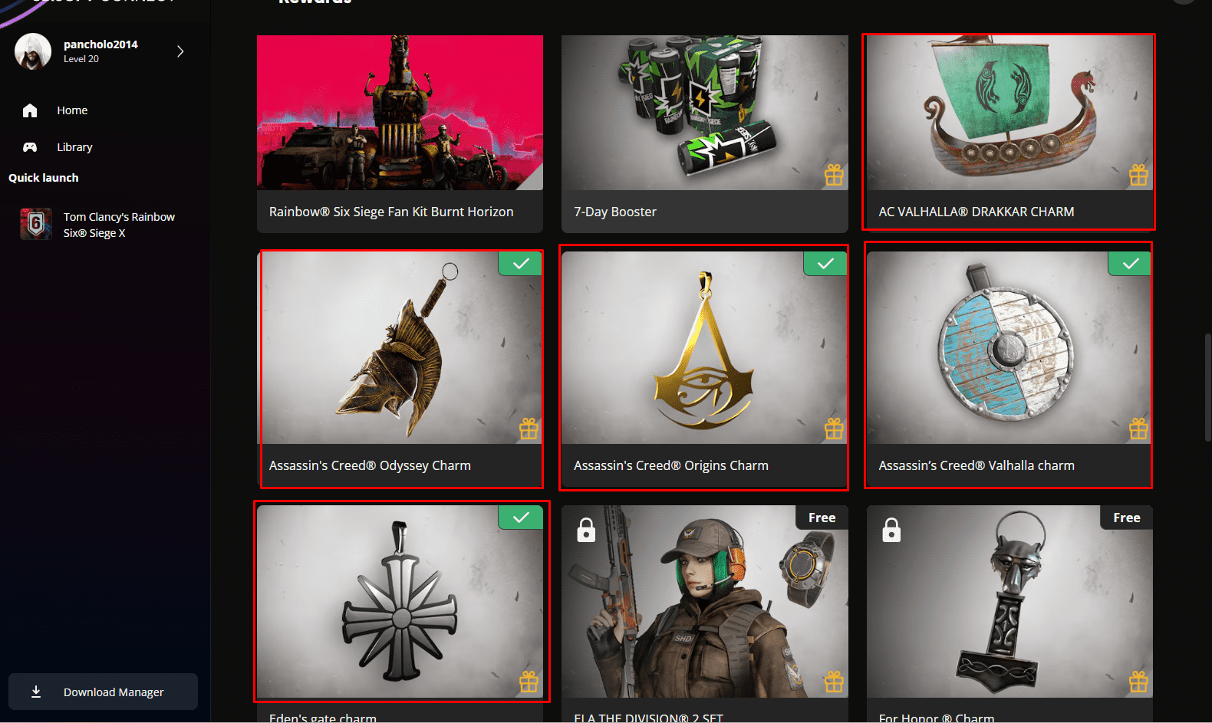Click gift icon on Drakkar Charm card
1212x723 pixels.
point(1138,175)
